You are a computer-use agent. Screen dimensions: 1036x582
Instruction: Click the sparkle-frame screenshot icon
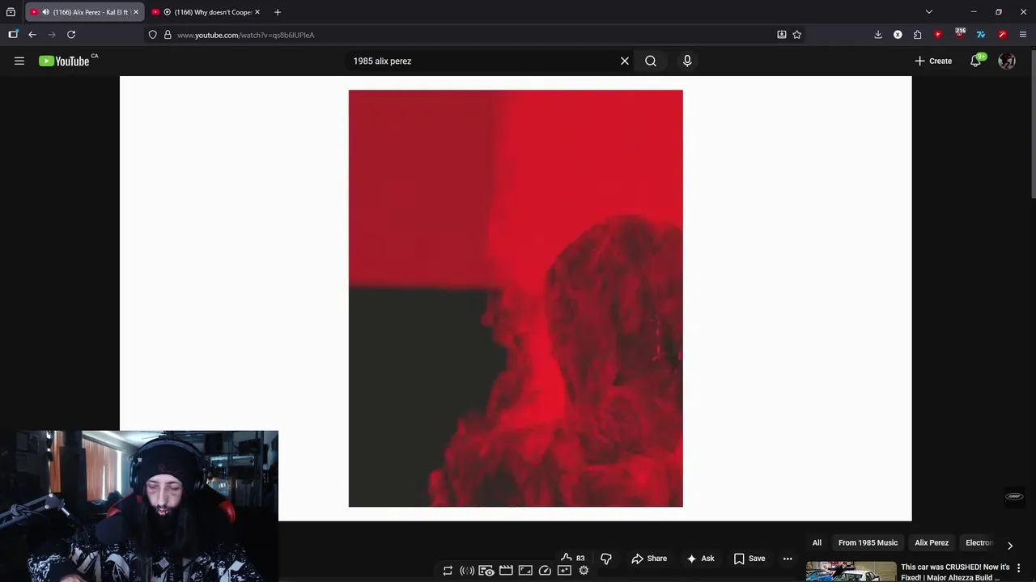[x=564, y=571]
